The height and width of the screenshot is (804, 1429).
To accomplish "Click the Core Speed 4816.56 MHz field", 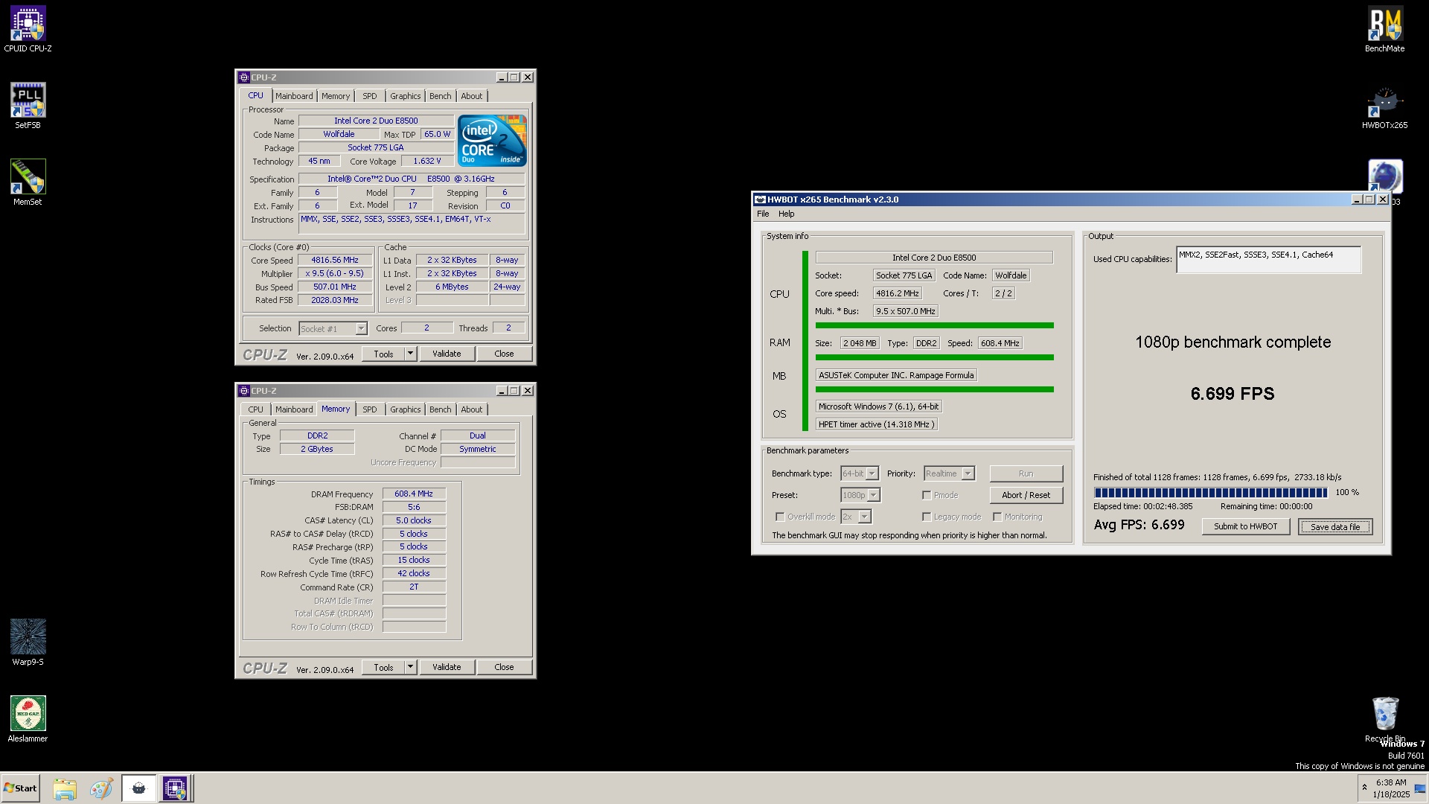I will pyautogui.click(x=335, y=260).
